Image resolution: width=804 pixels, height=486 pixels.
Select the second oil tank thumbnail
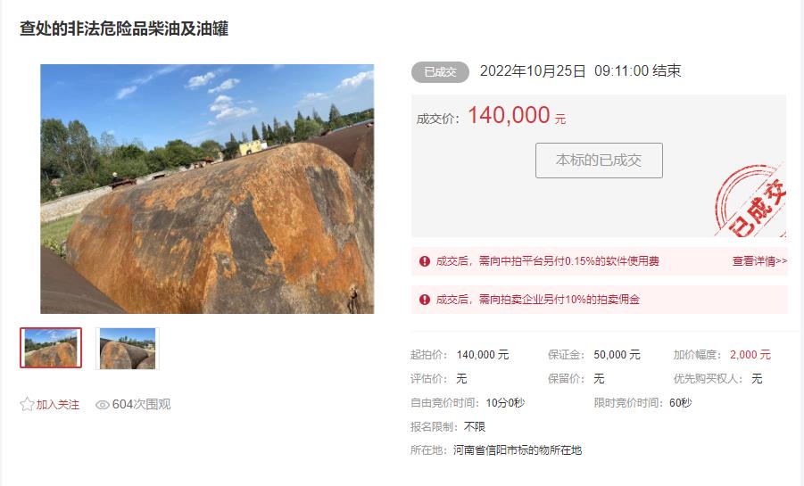(x=128, y=349)
